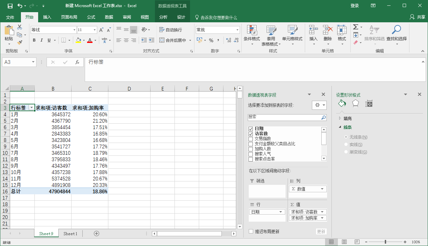Click the 登录 sign-in button
Image resolution: width=428 pixels, height=246 pixels.
(x=354, y=6)
